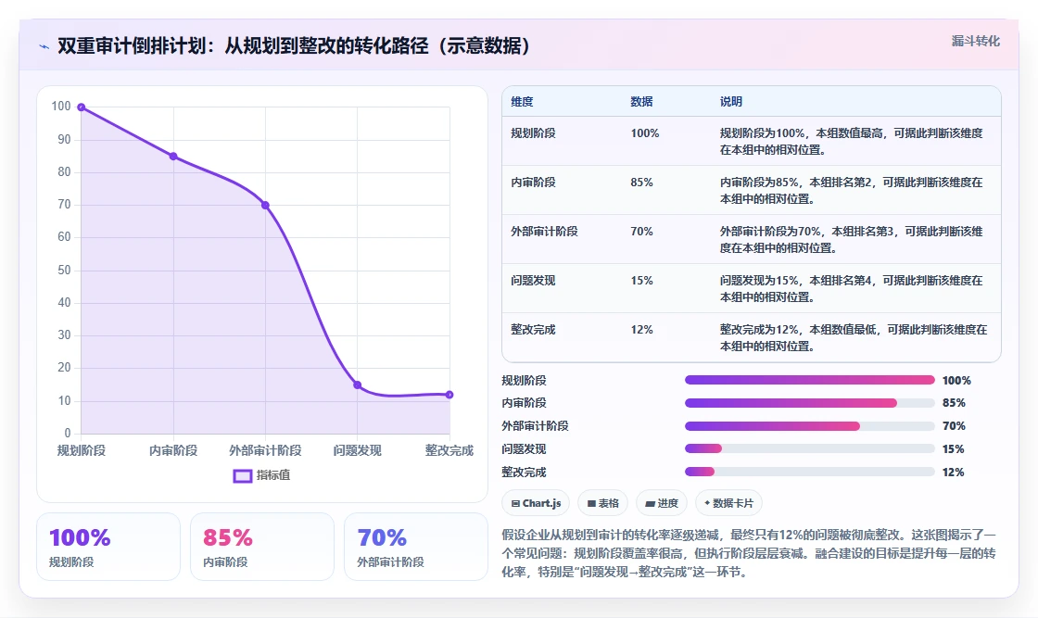Select the 外部审计阶段 table row label
The image size is (1038, 618).
544,232
